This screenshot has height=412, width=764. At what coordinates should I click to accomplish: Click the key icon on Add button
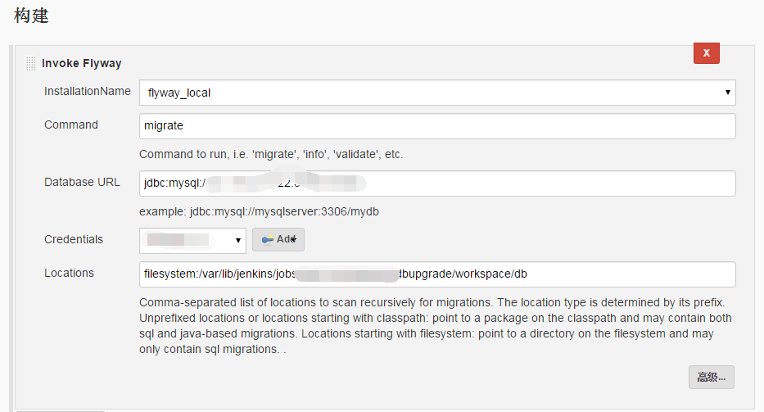point(268,239)
